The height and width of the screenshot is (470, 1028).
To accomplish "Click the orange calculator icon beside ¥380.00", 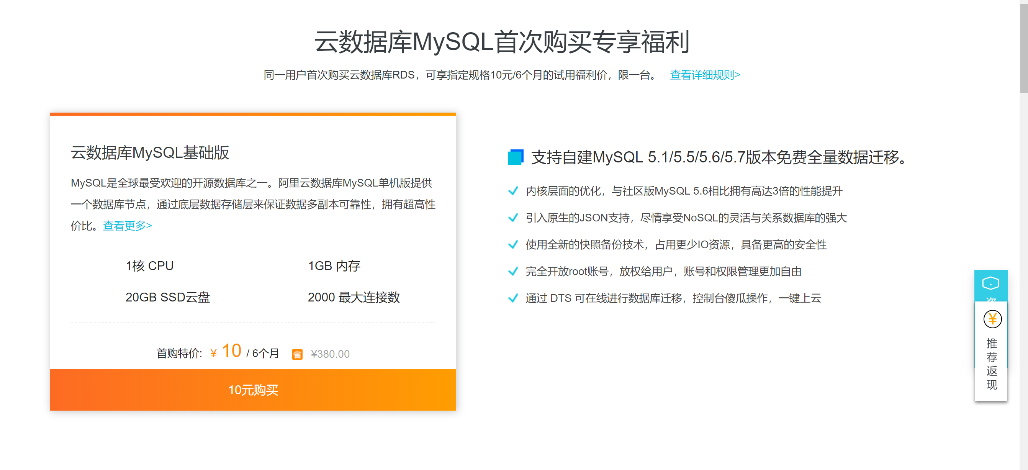I will (297, 354).
